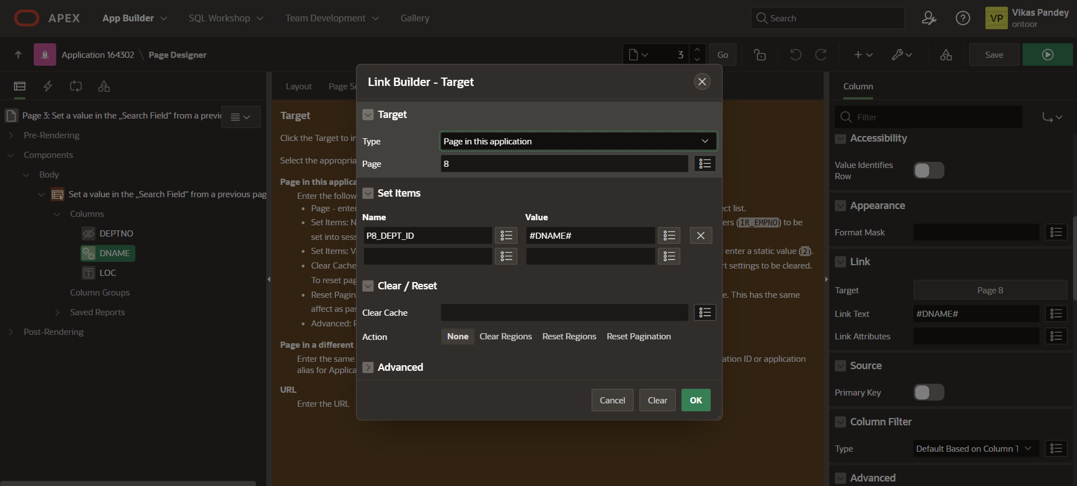Open the Shared Components icon in toolbar
The width and height of the screenshot is (1077, 486).
pos(946,54)
